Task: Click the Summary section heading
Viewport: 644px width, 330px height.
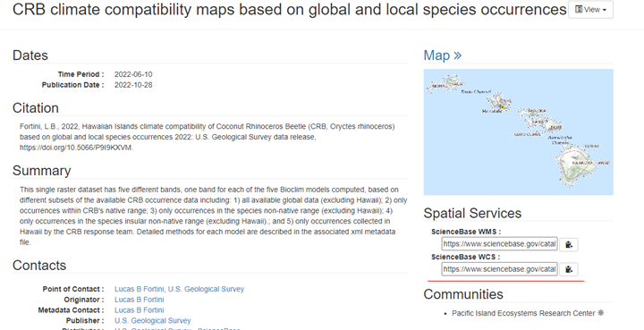Action: click(41, 170)
